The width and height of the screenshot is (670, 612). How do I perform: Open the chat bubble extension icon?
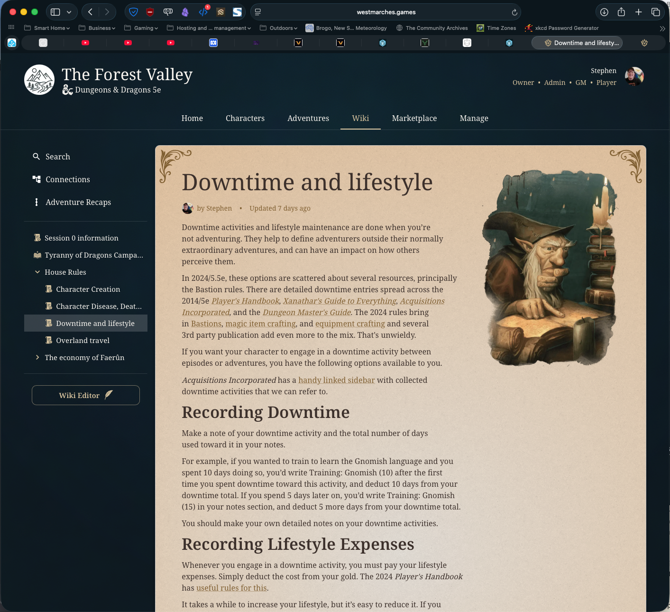[168, 12]
